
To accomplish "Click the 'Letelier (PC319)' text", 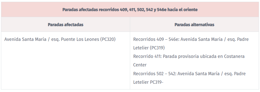I will (149, 48).
